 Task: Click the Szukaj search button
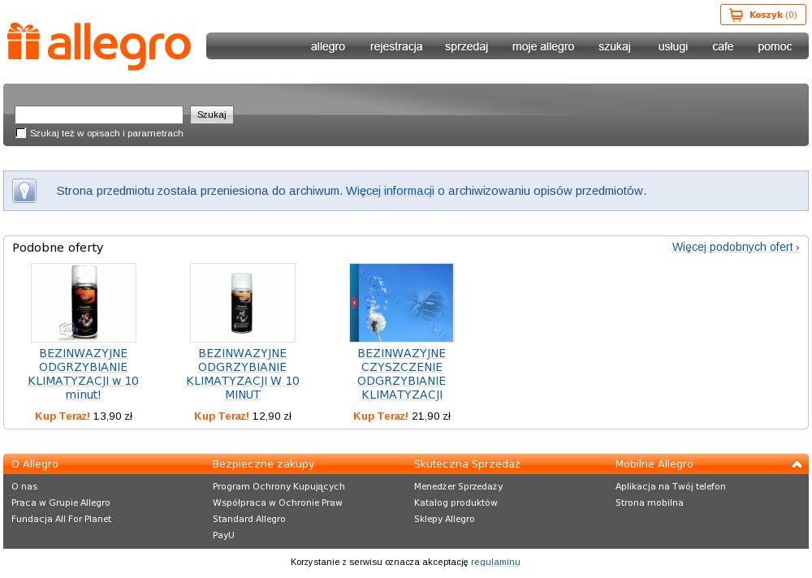click(x=212, y=114)
